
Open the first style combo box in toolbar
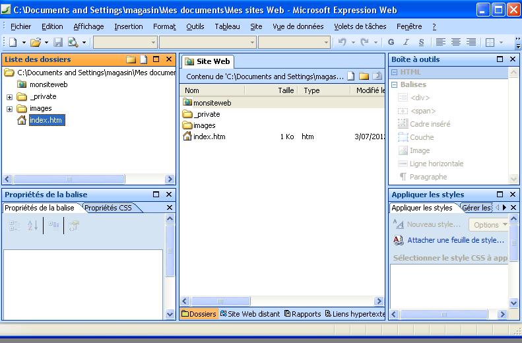(x=125, y=42)
